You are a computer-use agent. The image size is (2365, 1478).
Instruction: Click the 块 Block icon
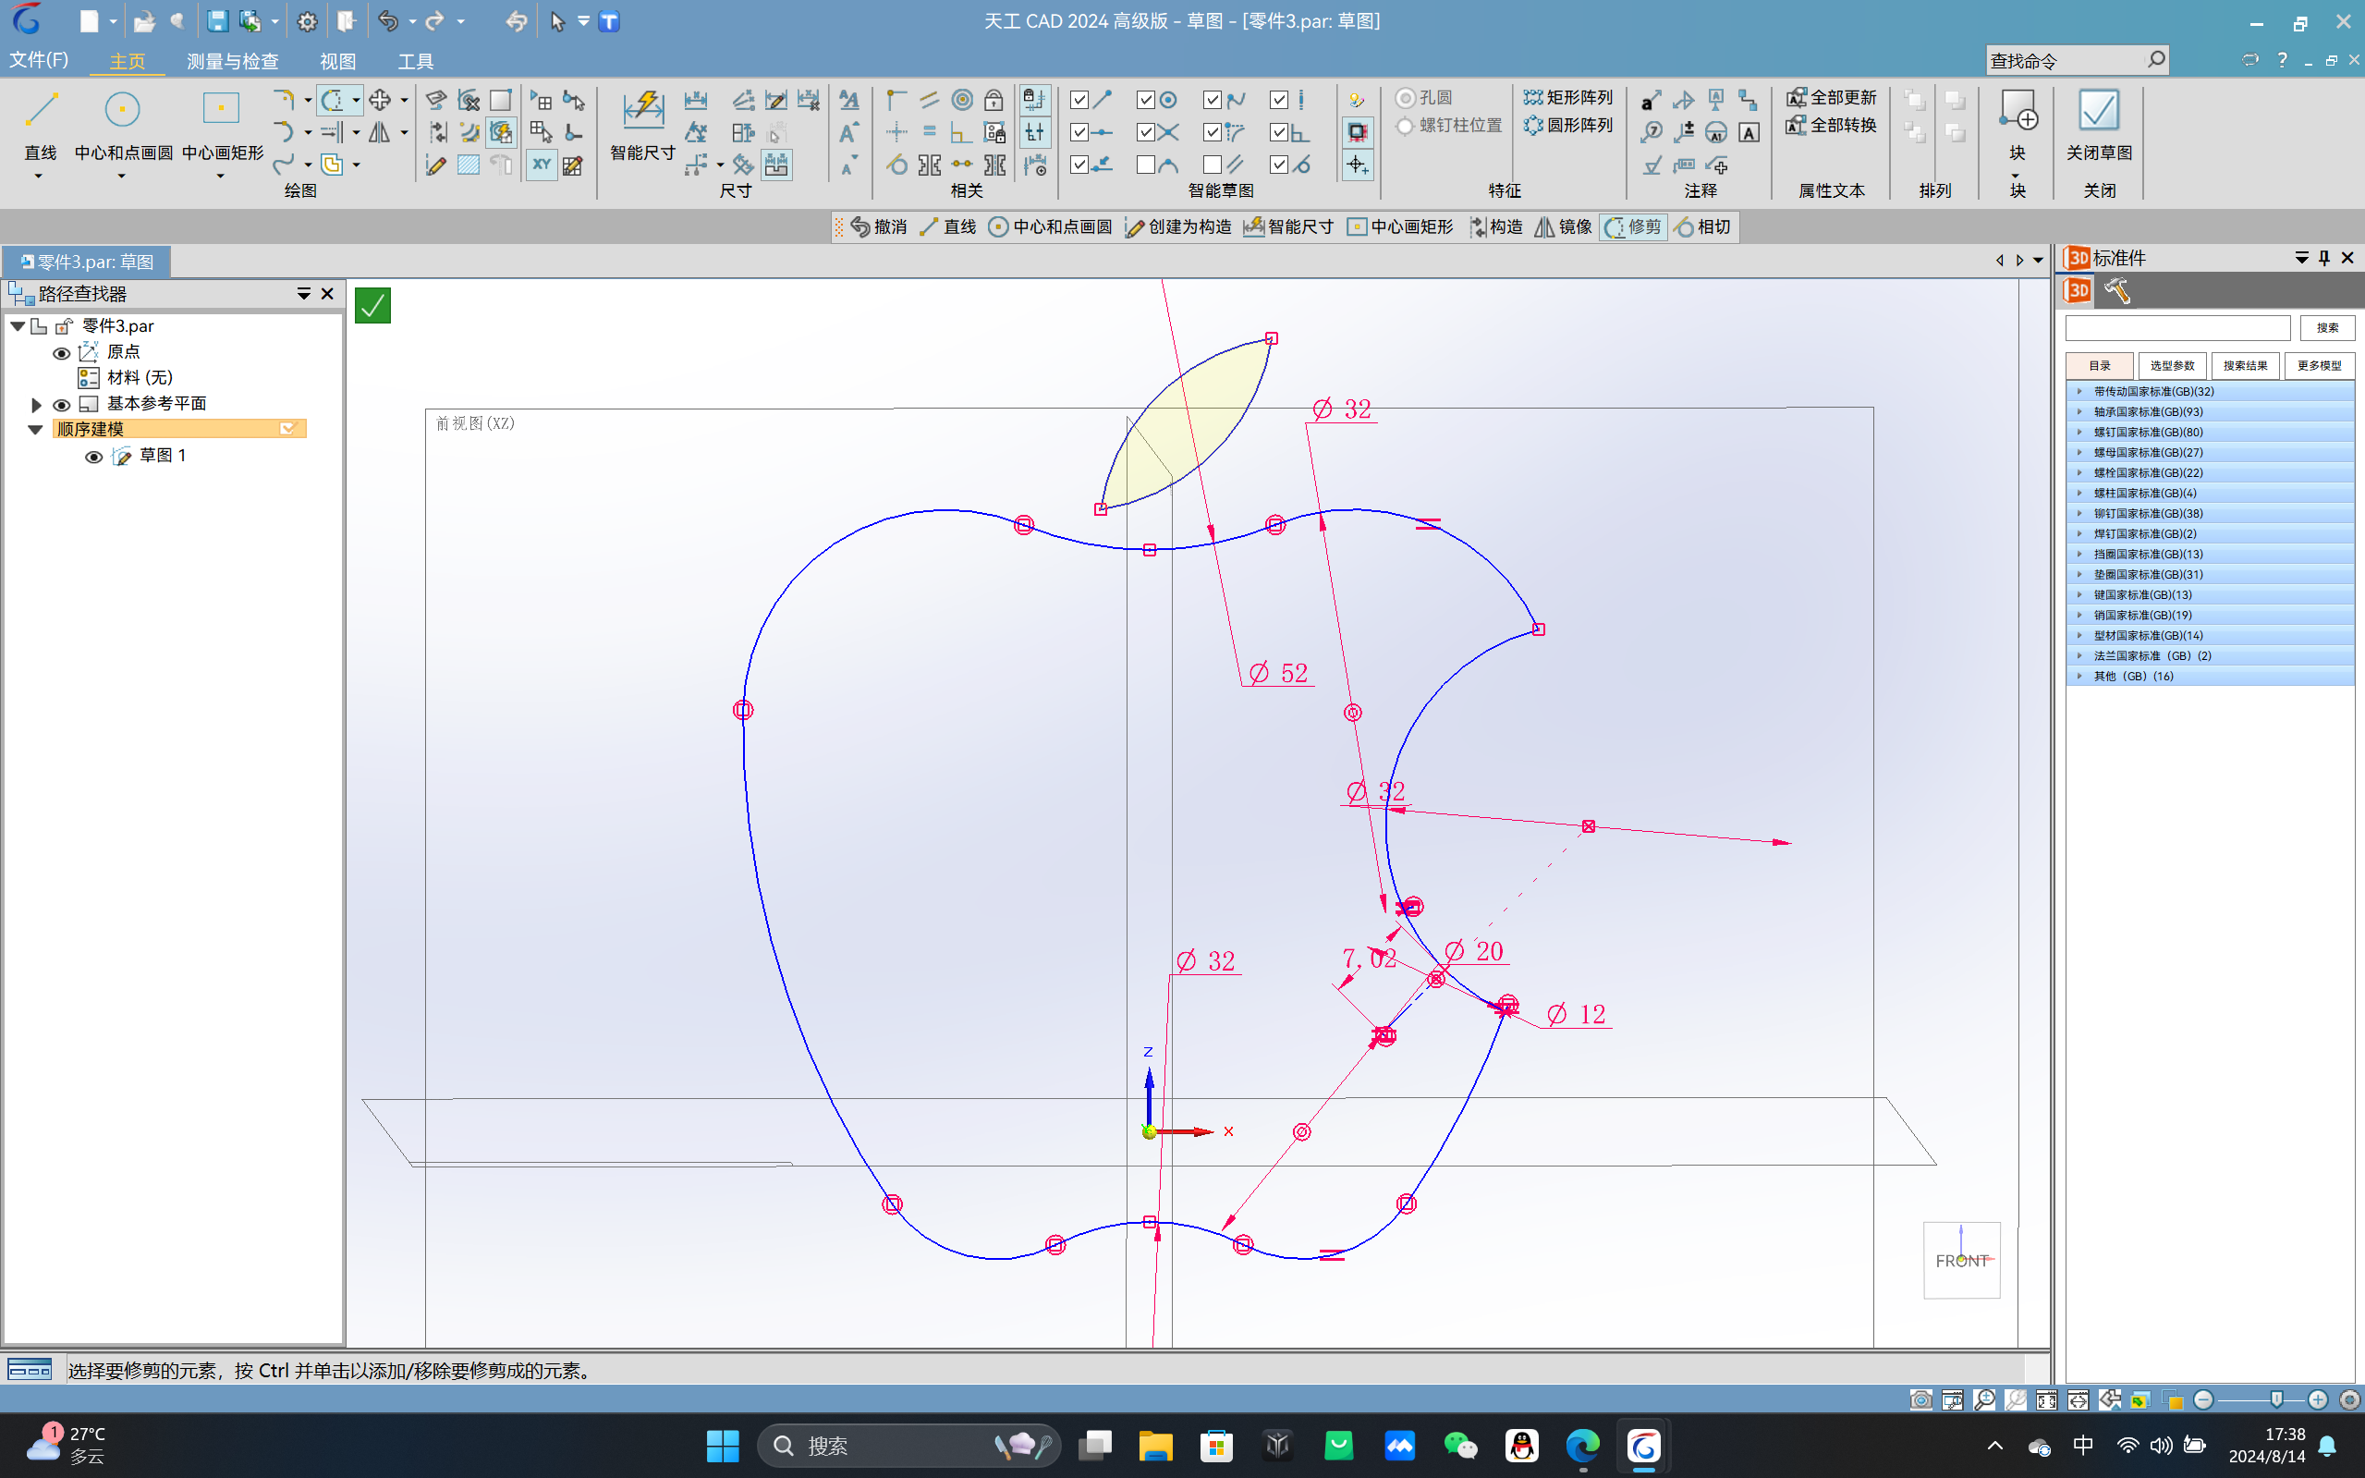(x=2018, y=109)
